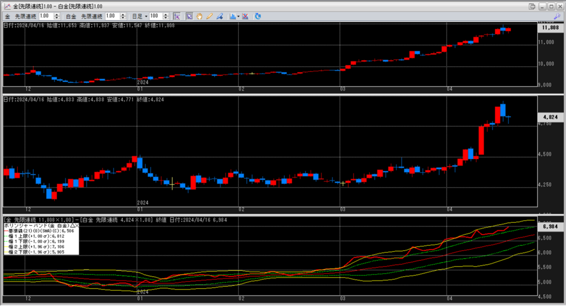The image size is (566, 306).
Task: Activate the hand pan tool
Action: [x=200, y=17]
